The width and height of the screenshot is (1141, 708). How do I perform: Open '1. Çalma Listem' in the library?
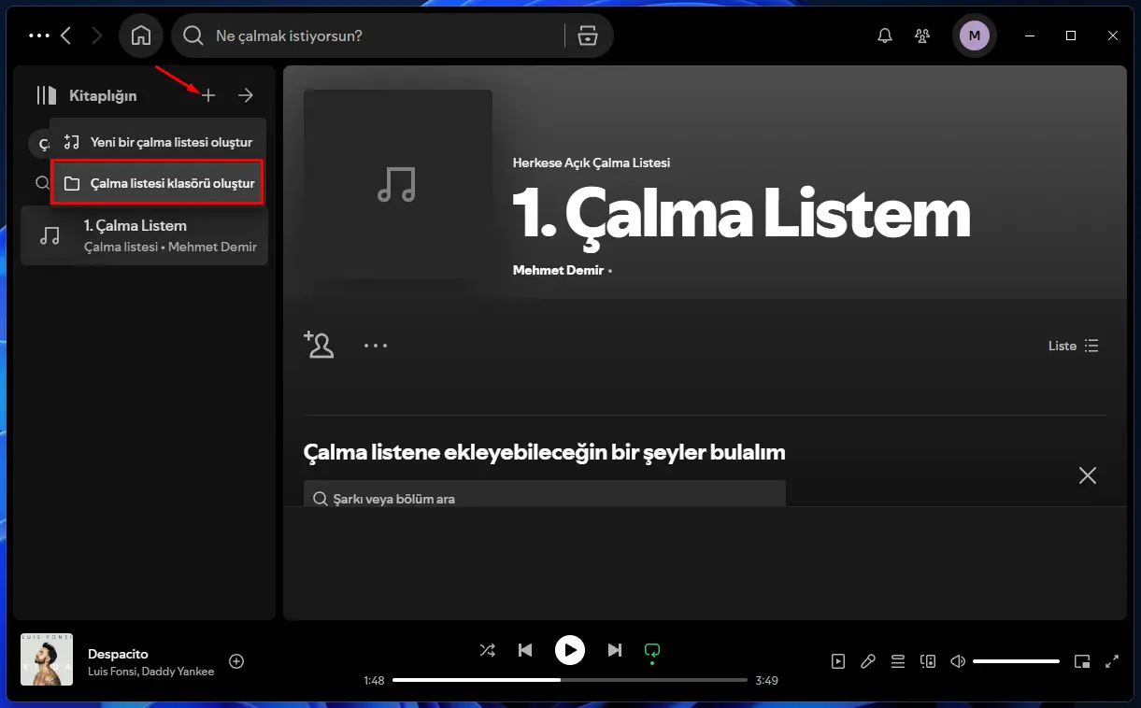pos(144,235)
